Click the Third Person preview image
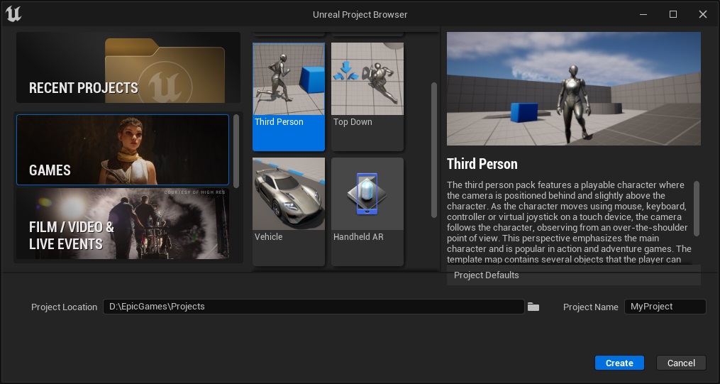 (x=573, y=89)
